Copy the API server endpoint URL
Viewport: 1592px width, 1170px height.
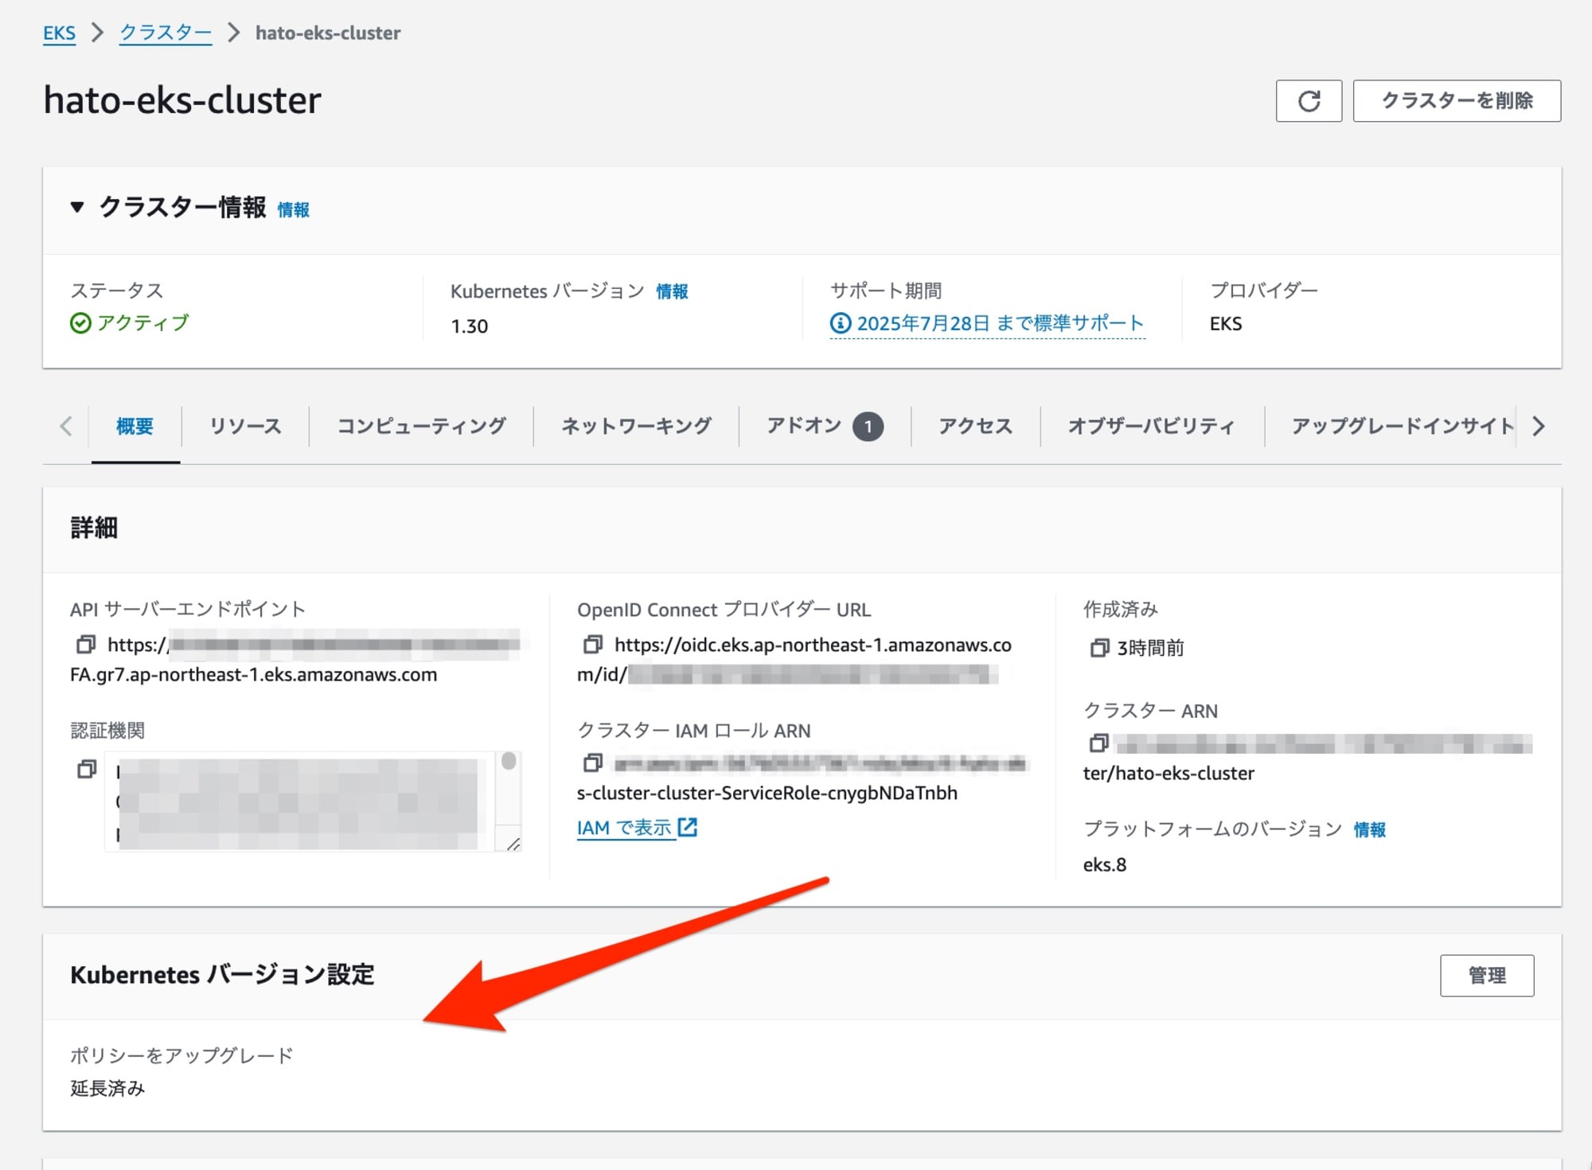[86, 643]
